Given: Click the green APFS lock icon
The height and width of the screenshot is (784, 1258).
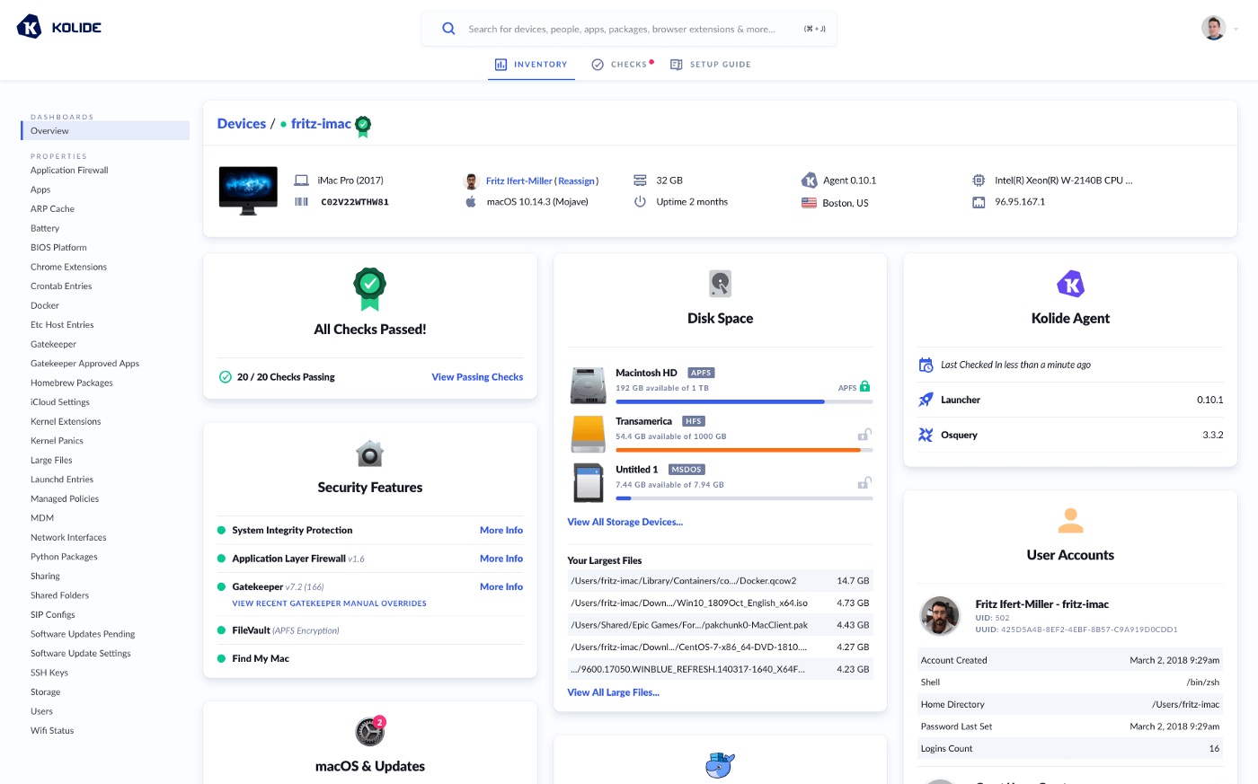Looking at the screenshot, I should click(864, 386).
